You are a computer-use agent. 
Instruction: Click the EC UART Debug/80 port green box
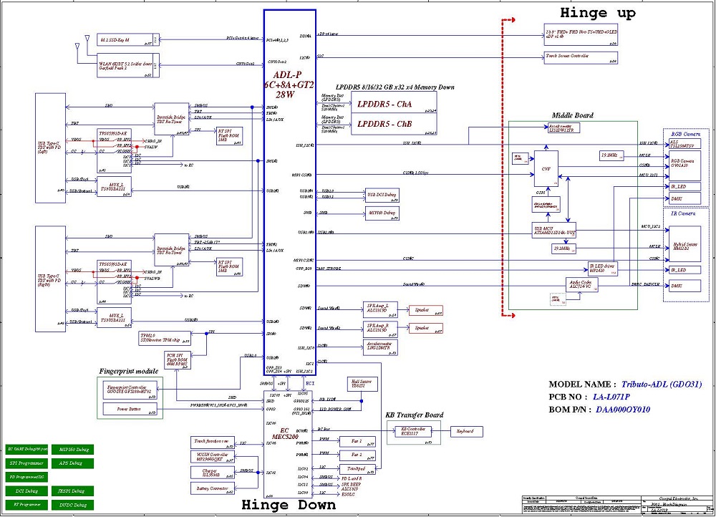click(x=27, y=449)
